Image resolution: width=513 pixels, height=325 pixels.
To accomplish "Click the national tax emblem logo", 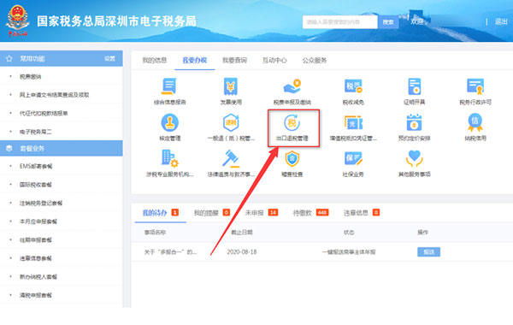I will [18, 21].
